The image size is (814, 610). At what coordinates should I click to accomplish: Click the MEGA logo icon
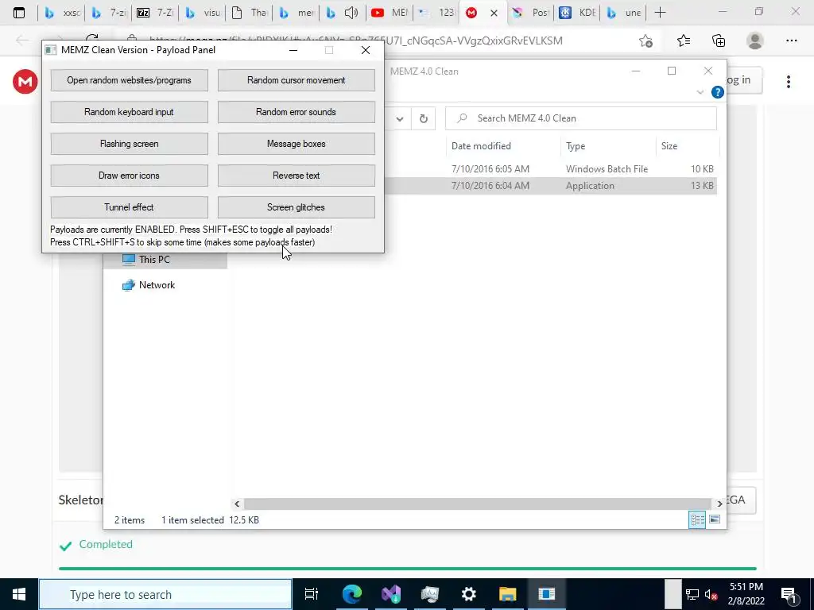point(25,82)
